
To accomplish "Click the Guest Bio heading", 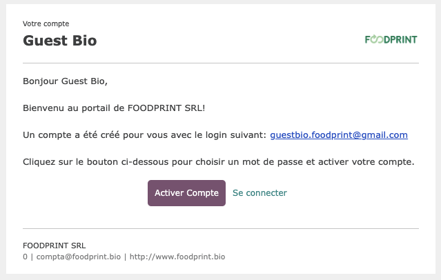I will [x=59, y=41].
